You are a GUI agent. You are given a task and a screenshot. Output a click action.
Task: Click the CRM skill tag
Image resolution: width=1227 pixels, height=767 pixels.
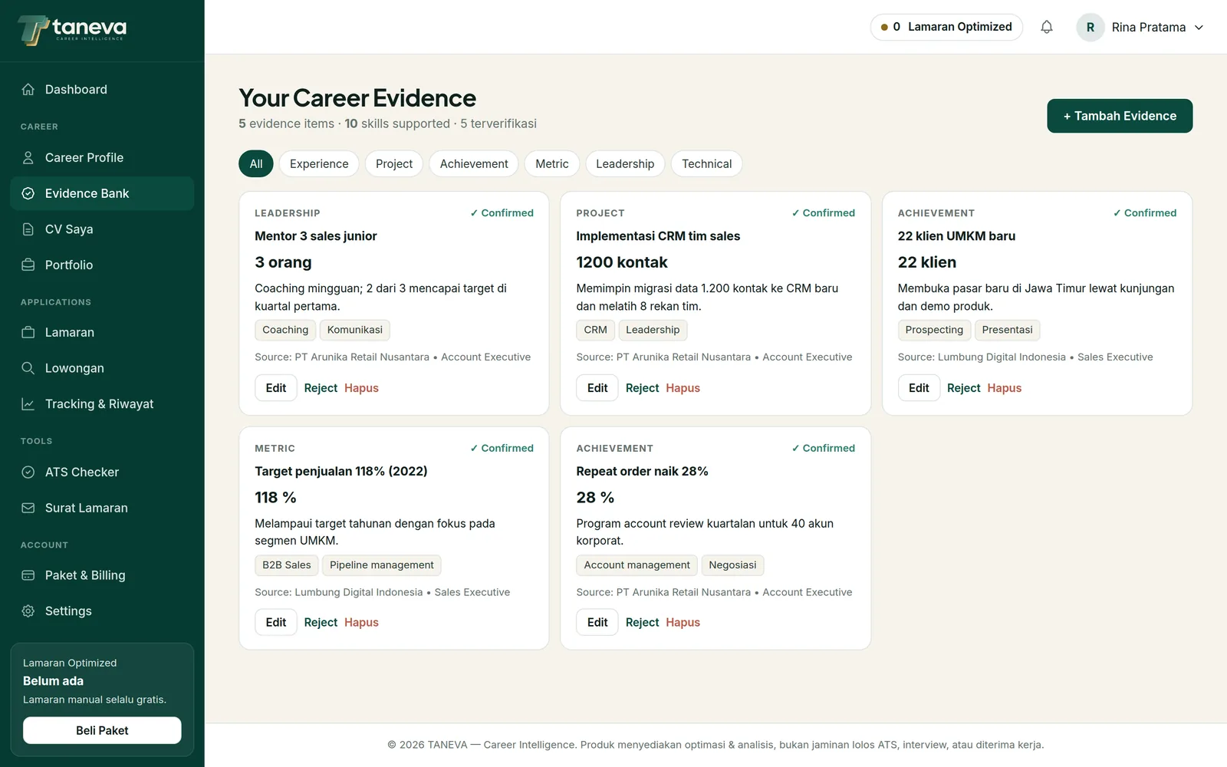595,330
